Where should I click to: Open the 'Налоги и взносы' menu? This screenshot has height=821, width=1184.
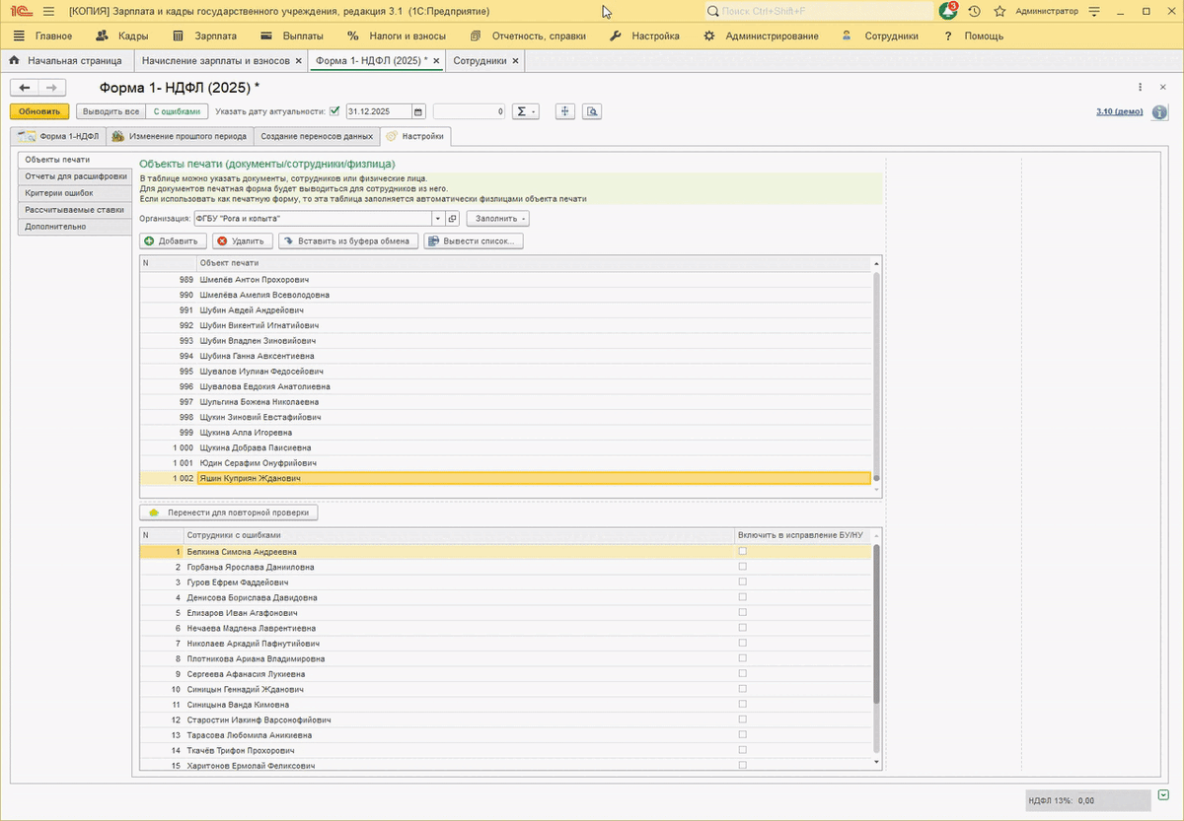pyautogui.click(x=397, y=35)
